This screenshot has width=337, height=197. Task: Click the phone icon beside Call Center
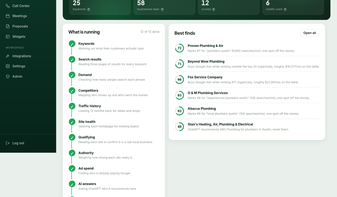pyautogui.click(x=8, y=6)
